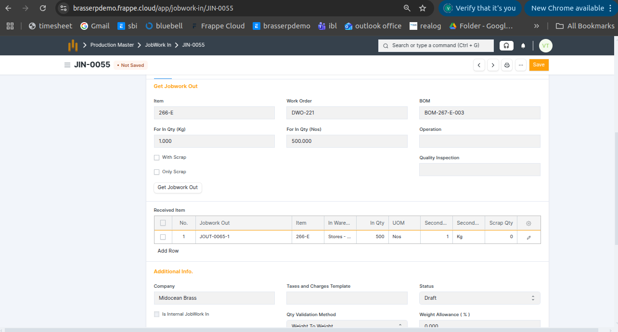This screenshot has height=332, width=618.
Task: Toggle the sidebar hamburger icon
Action: tap(67, 65)
